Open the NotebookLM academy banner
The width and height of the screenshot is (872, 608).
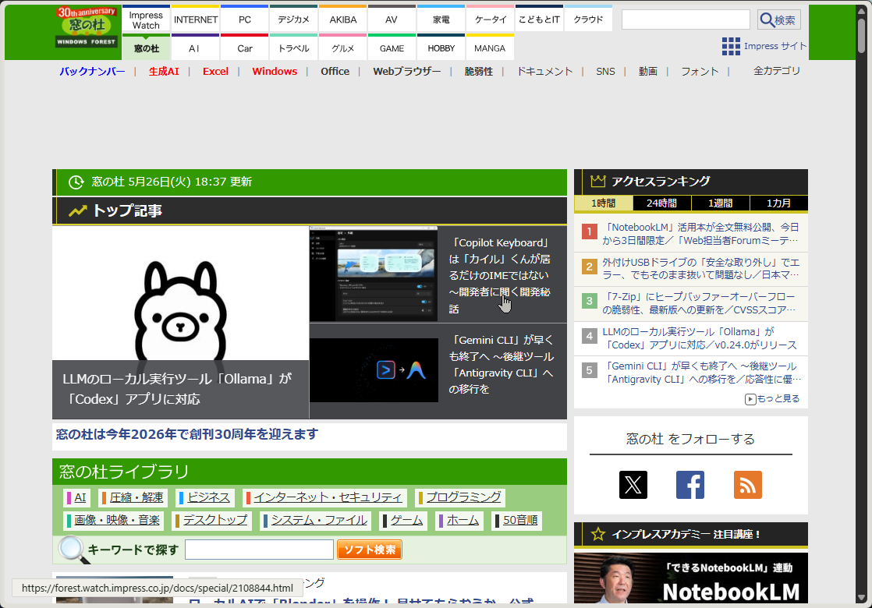click(691, 578)
